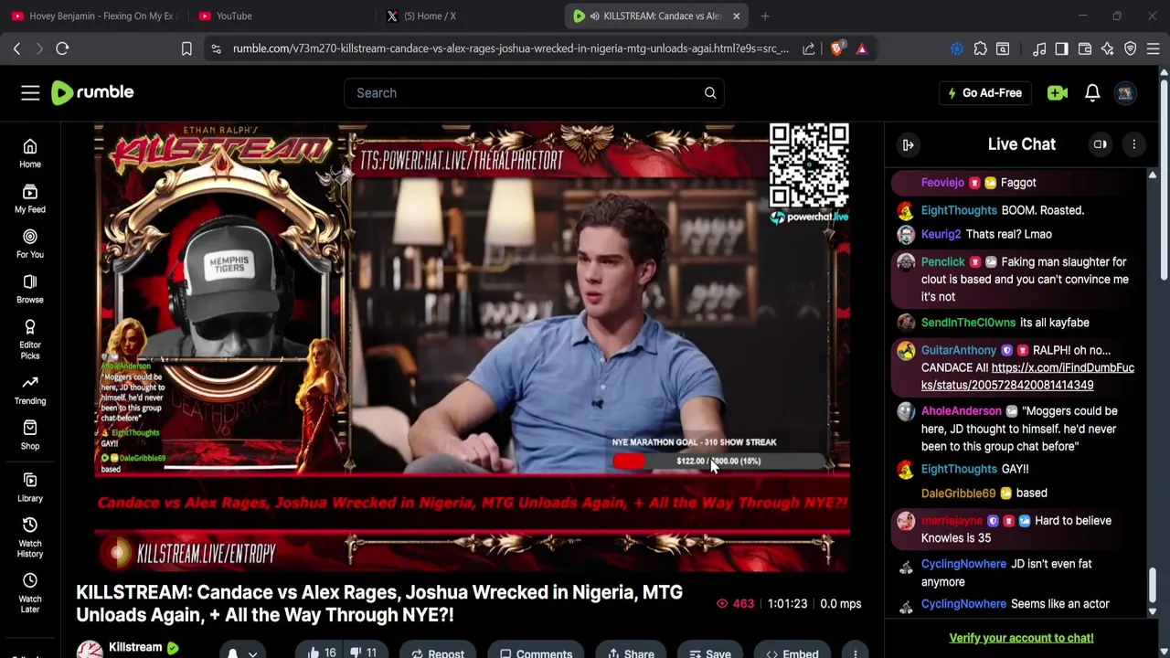Open Trending in the sidebar

(30, 390)
